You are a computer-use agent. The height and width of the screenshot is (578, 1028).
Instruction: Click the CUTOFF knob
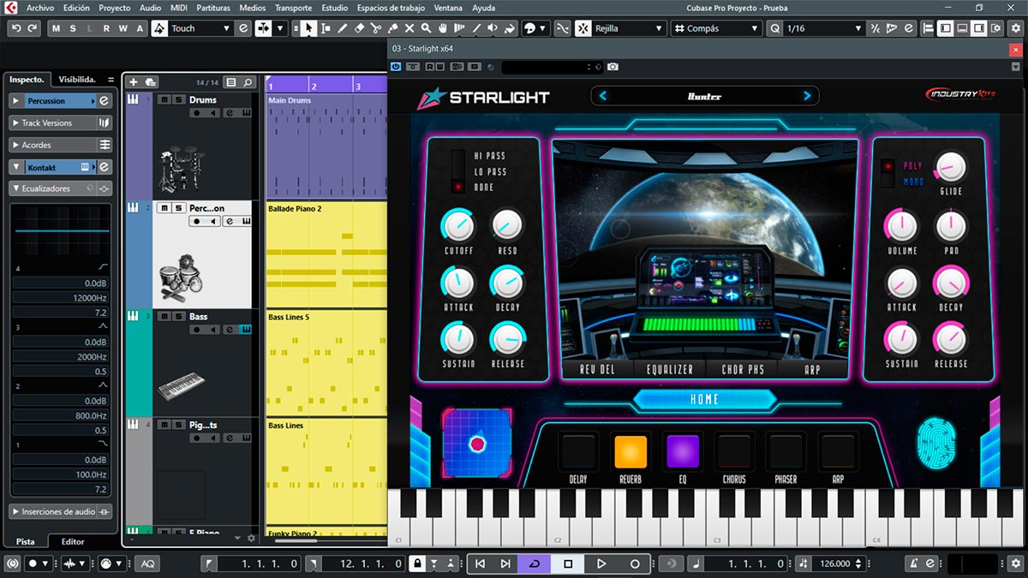[457, 225]
